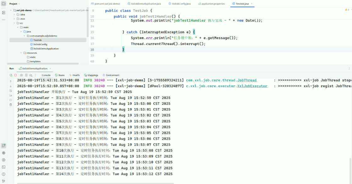Screen dimensions: 352x184
Task: Collapse the src folder in project tree
Action: (14, 23)
